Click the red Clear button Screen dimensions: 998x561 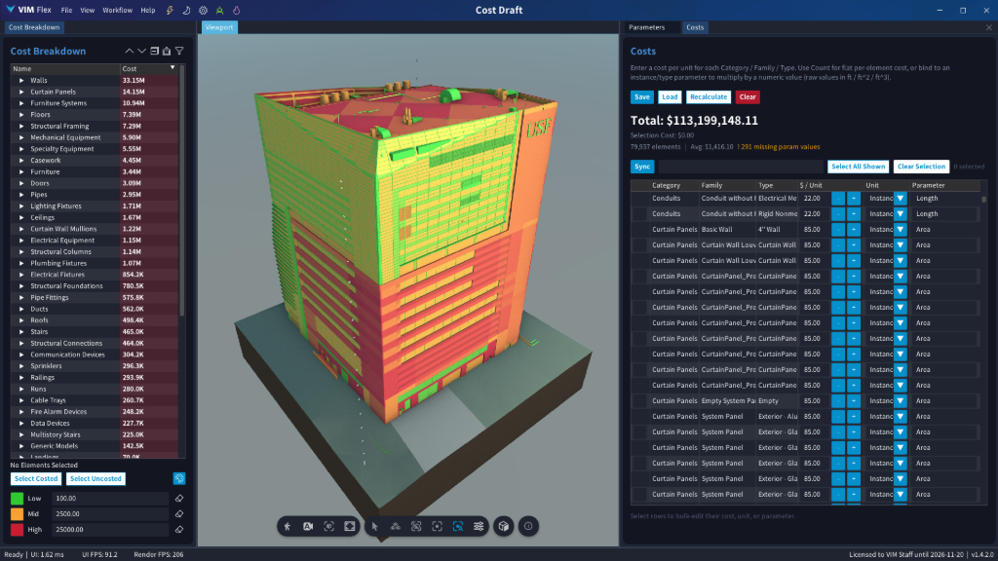748,96
